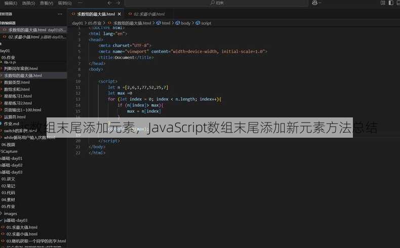Expand the 01.讲义 folder

coord(8,179)
